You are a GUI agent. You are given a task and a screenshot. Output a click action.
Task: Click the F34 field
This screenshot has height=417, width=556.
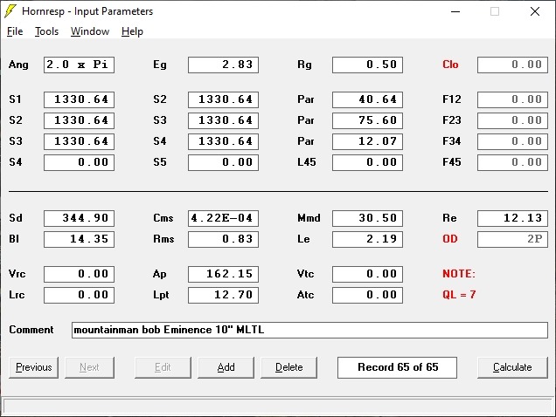click(512, 141)
